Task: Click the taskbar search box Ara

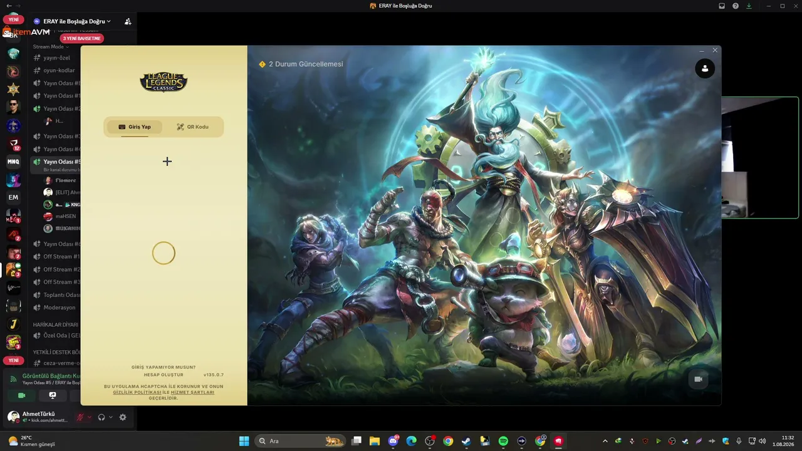Action: tap(301, 441)
